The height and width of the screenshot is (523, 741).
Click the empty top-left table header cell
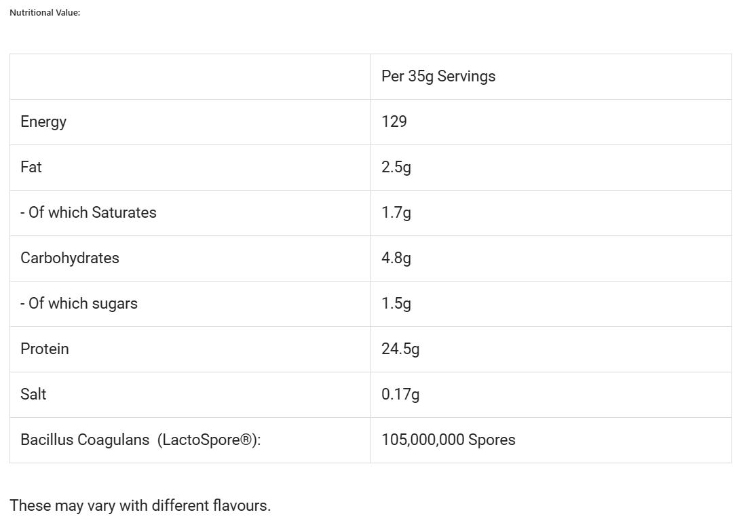point(190,77)
